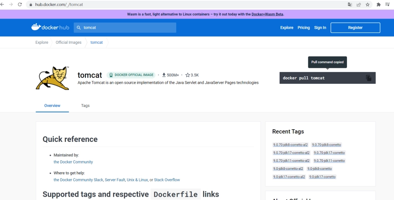Click the star rating icon
This screenshot has height=200, width=394.
(x=188, y=75)
